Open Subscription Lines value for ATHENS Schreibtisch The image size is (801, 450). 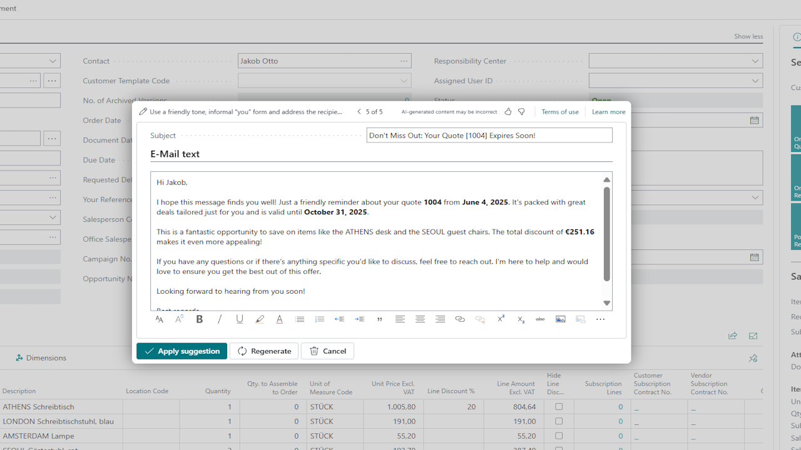621,407
